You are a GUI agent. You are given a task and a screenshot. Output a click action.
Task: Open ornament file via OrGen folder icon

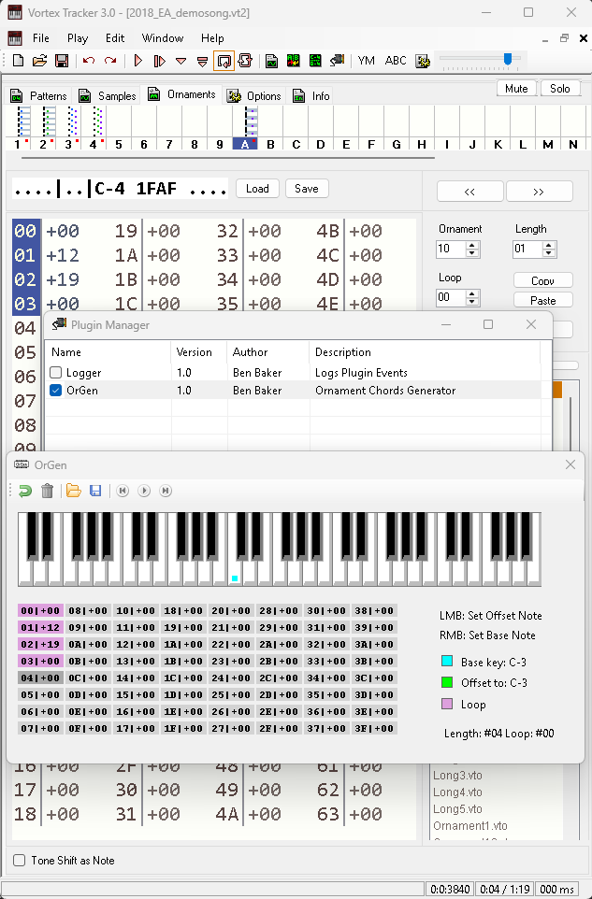(x=73, y=491)
